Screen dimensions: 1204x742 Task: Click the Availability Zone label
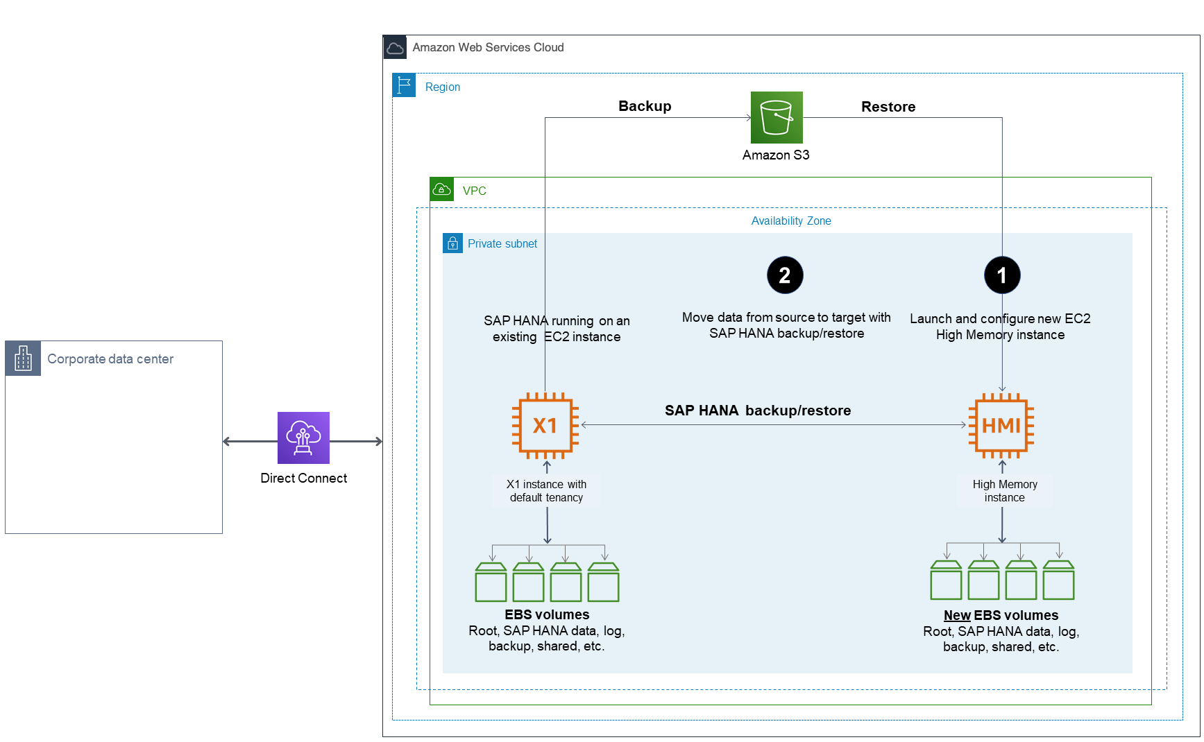tap(790, 221)
